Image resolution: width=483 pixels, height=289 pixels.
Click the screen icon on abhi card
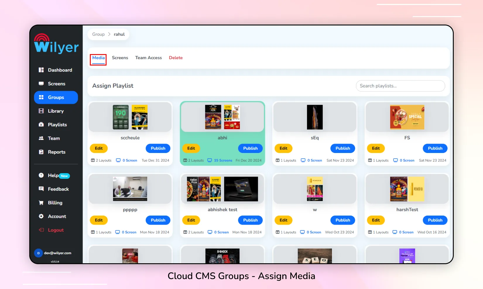[210, 160]
